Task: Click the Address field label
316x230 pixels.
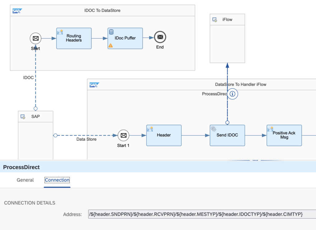Action: (73, 215)
